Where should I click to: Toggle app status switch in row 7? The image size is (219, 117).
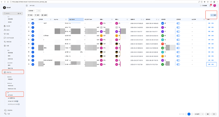pyautogui.click(x=178, y=48)
